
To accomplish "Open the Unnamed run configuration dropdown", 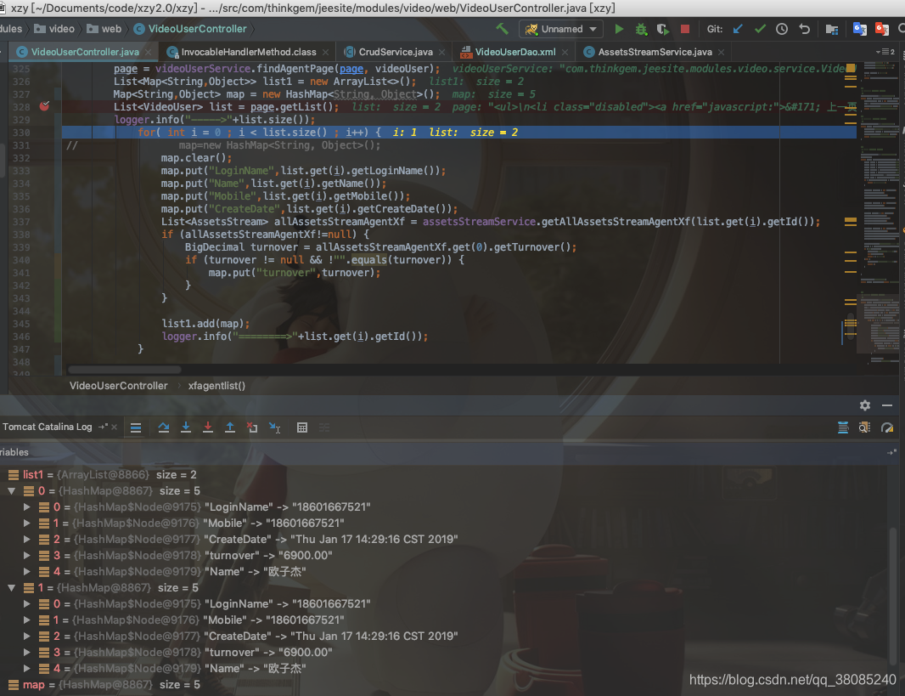I will pyautogui.click(x=560, y=29).
